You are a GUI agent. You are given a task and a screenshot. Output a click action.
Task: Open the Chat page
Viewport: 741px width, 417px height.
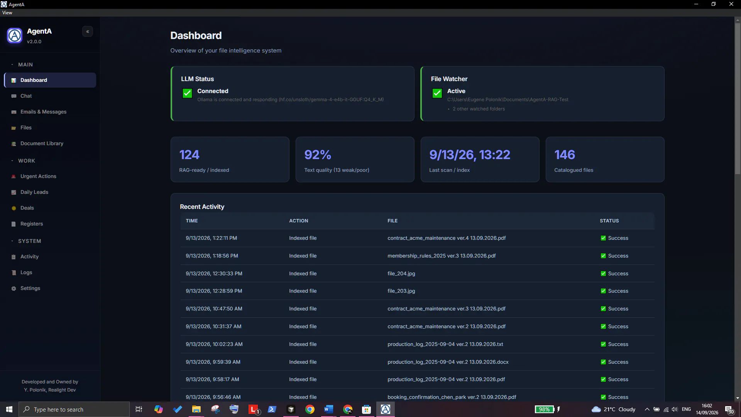[x=50, y=96]
